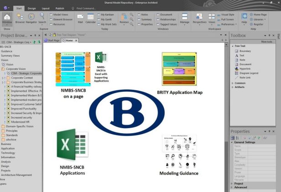Switch to the Design ribbon tab
Screen dimensions: 281x192
point(31,8)
